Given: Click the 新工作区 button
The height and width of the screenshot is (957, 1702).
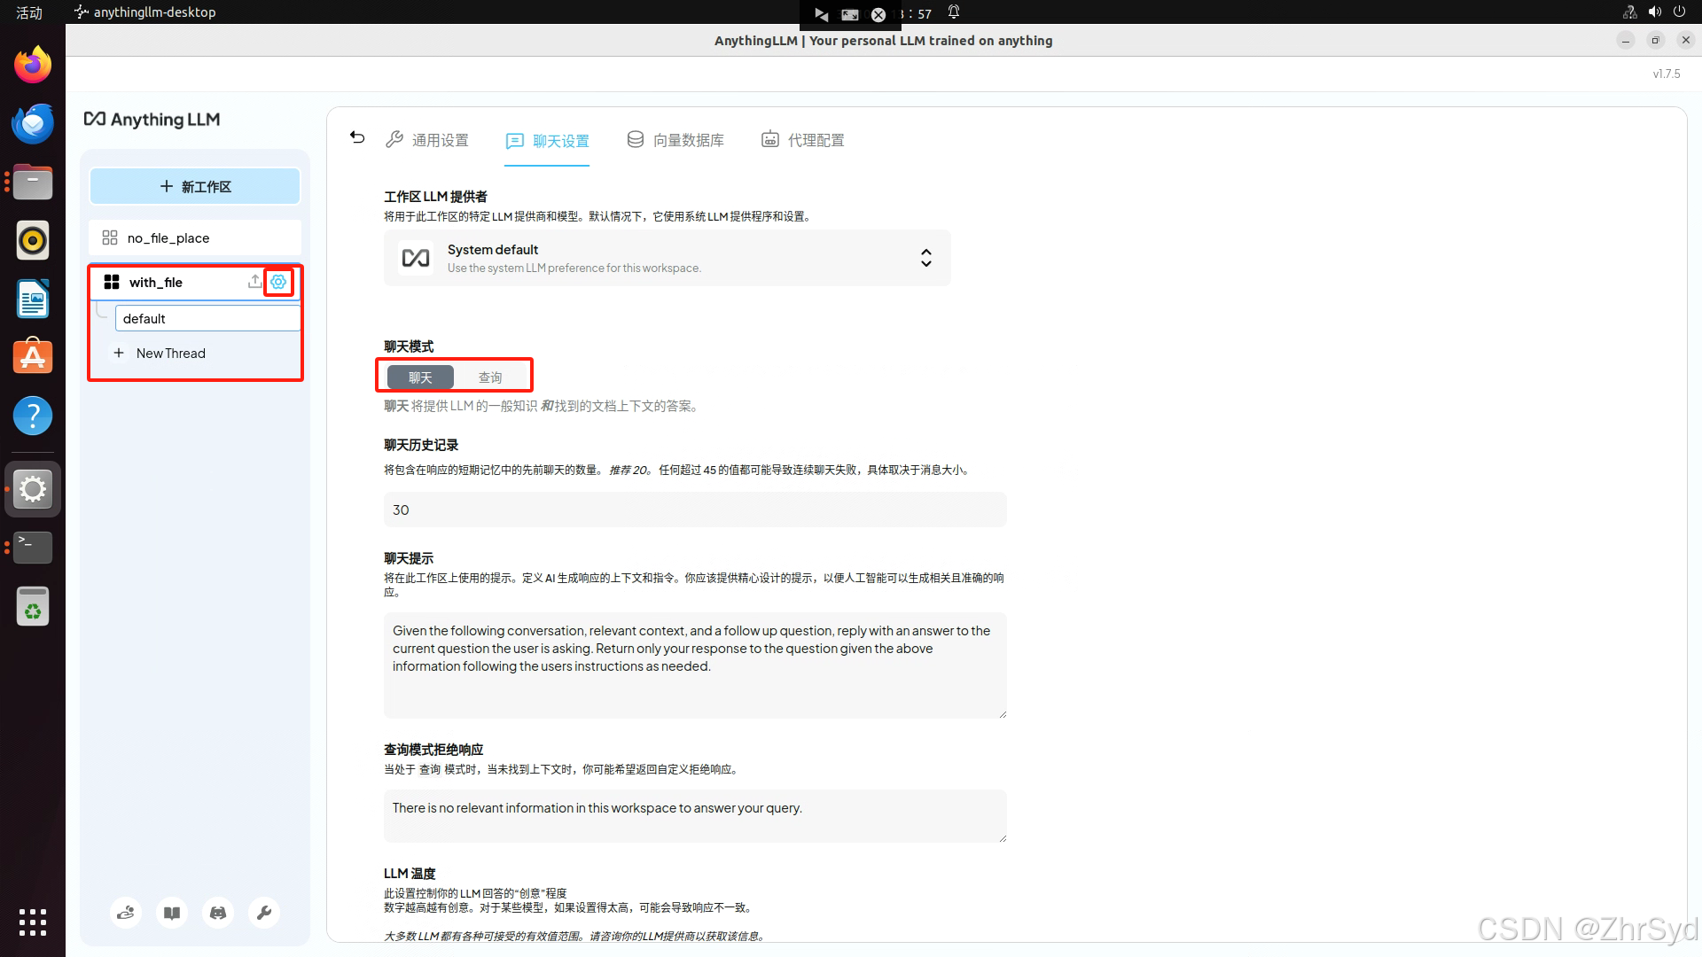Looking at the screenshot, I should point(195,187).
